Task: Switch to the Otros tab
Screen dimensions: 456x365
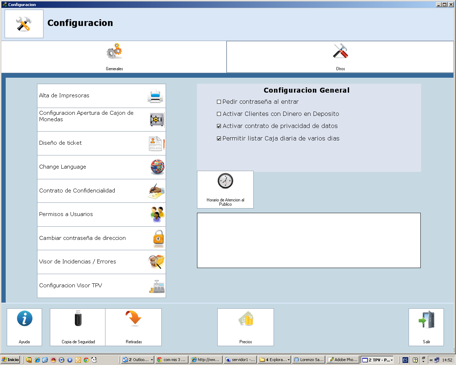Action: coord(340,57)
